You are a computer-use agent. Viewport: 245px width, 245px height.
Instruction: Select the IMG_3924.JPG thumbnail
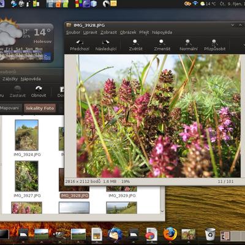26,135
